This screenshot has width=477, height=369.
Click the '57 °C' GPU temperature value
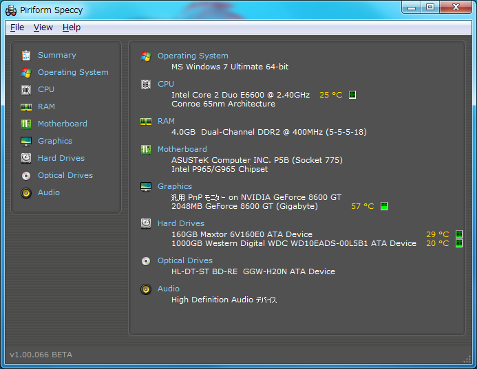pyautogui.click(x=362, y=207)
